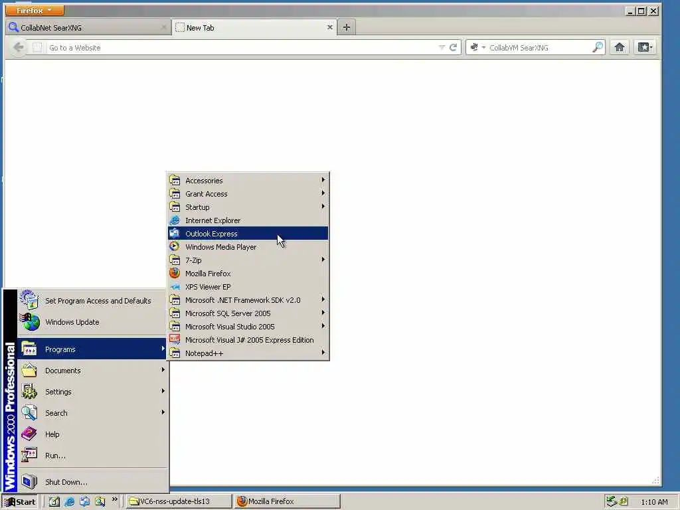Open the Accessories submenu folder
680x510 pixels.
248,181
